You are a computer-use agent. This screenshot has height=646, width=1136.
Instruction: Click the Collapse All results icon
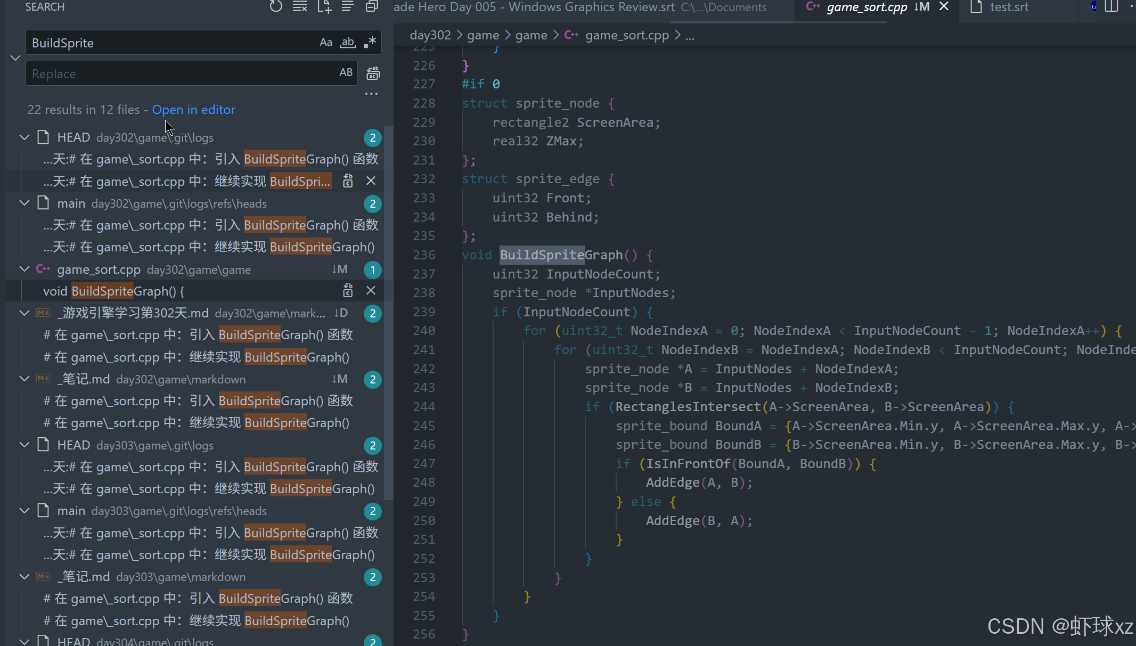[x=372, y=7]
